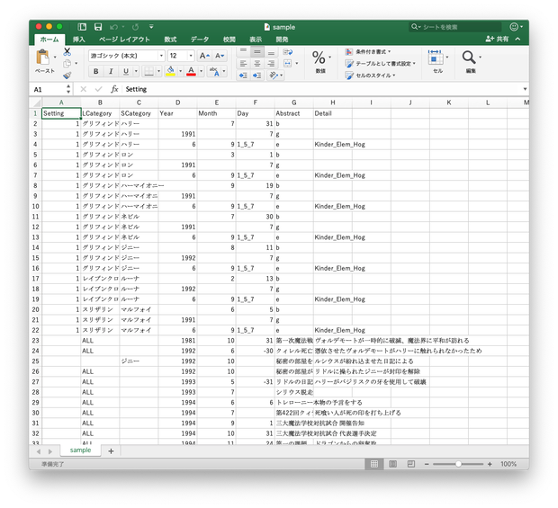The height and width of the screenshot is (508, 558).
Task: Click the increase font size icon
Action: pos(204,56)
